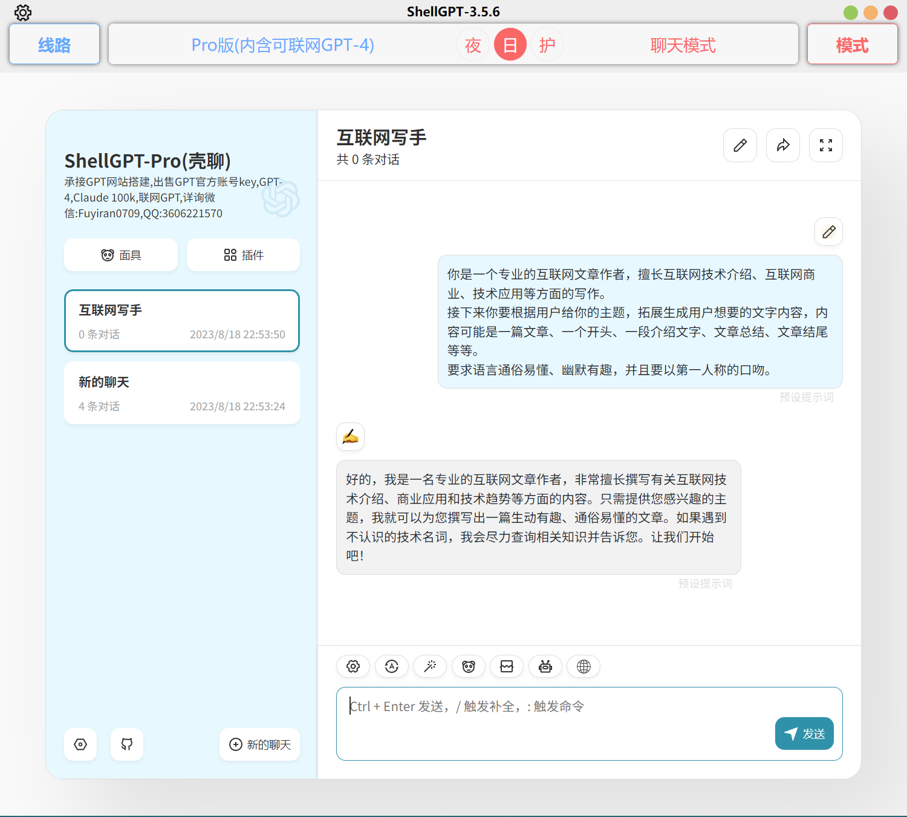Image resolution: width=907 pixels, height=817 pixels.
Task: Open the 线路 line selector
Action: coord(54,44)
